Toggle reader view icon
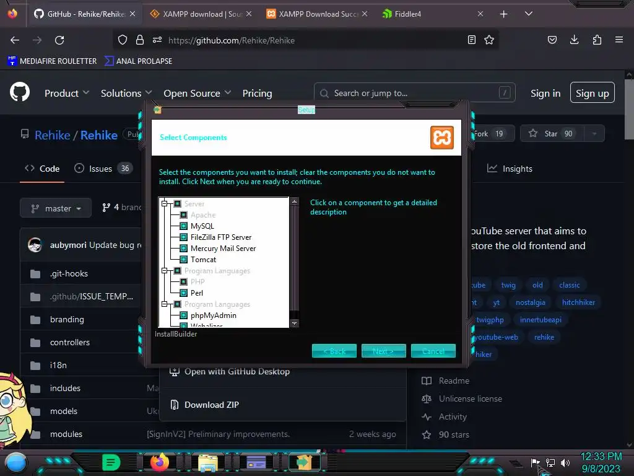This screenshot has height=476, width=634. click(471, 40)
